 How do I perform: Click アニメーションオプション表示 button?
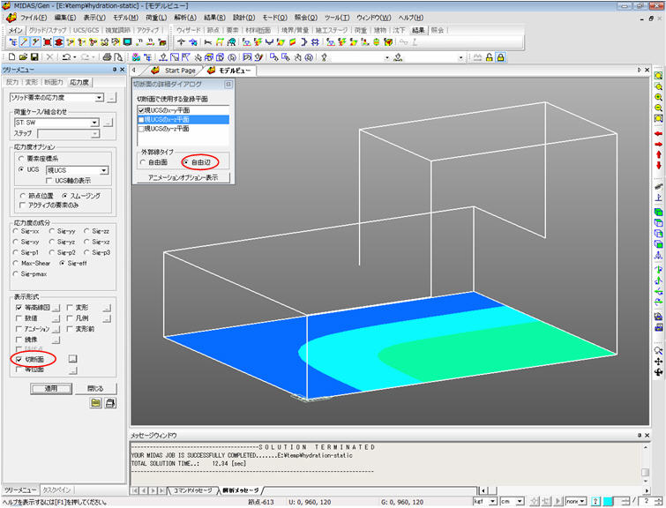(183, 177)
